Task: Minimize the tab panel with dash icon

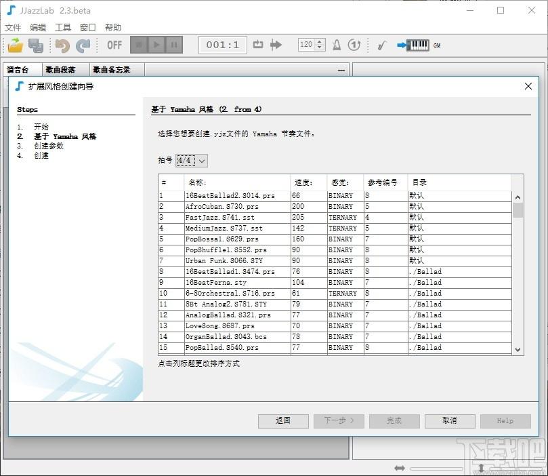Action: [341, 71]
